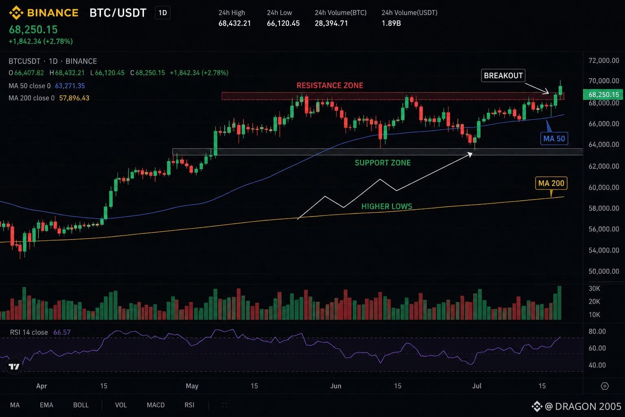Open chart settings via the hexagon gear icon
Screen dimensions: 625x417
tap(605, 386)
